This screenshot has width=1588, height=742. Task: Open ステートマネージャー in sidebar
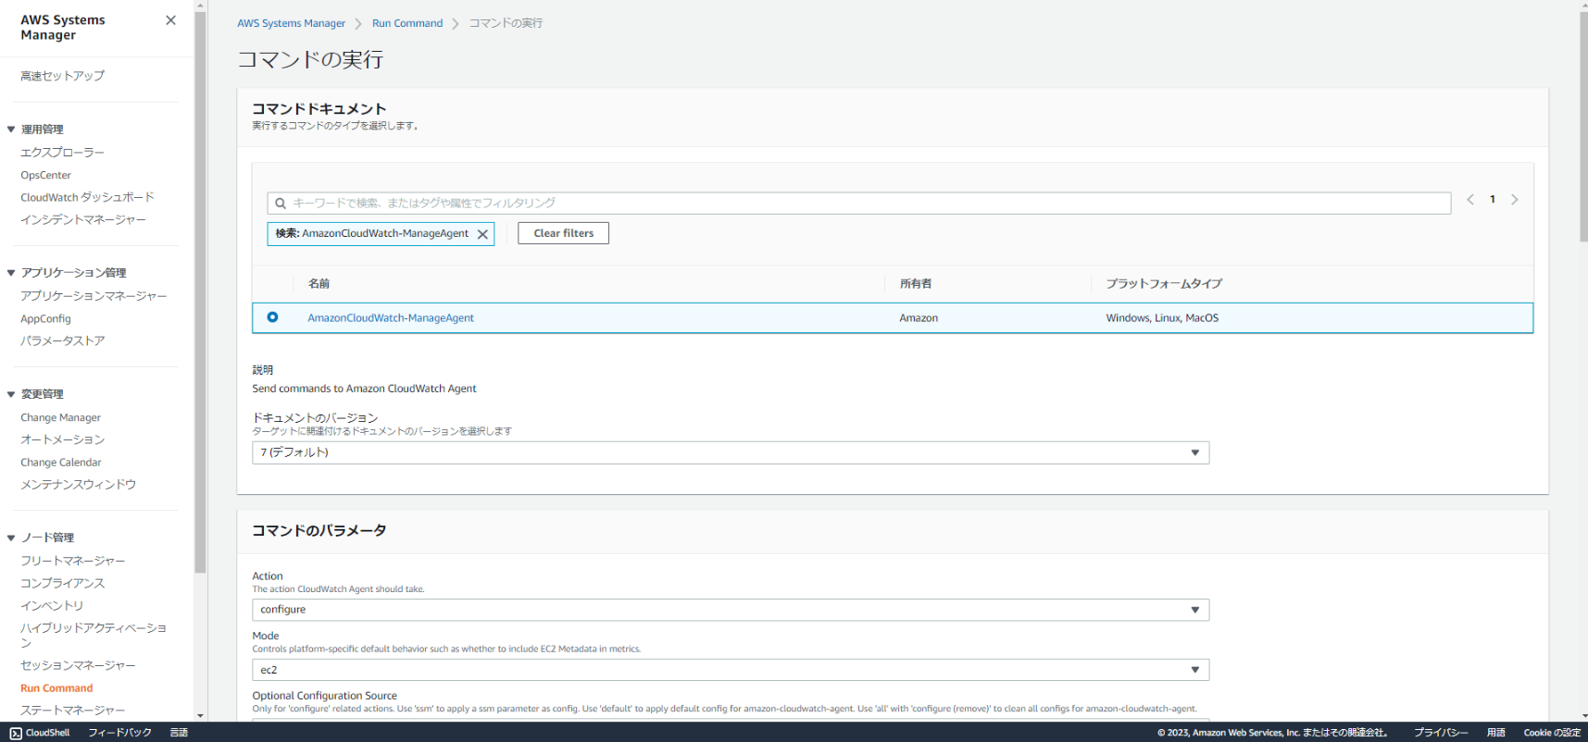[72, 711]
